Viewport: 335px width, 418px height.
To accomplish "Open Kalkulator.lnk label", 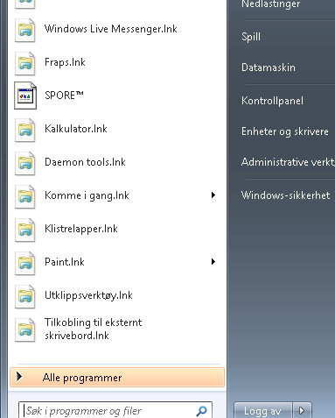I will [x=76, y=129].
